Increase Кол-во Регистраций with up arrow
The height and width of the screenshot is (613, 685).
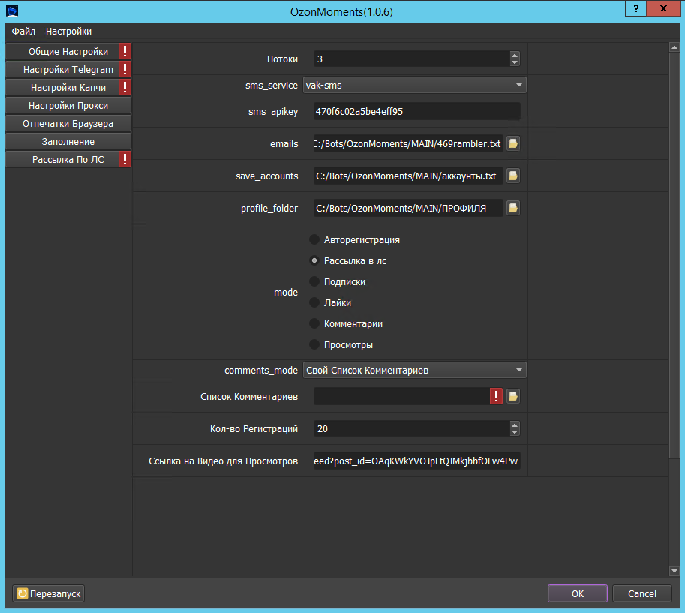click(515, 425)
